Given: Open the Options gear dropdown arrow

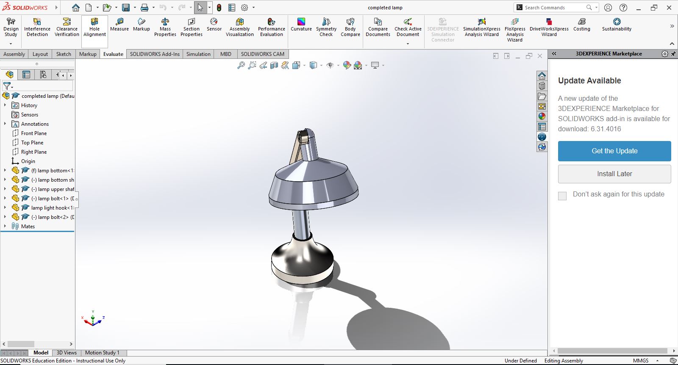Looking at the screenshot, I should tap(254, 8).
